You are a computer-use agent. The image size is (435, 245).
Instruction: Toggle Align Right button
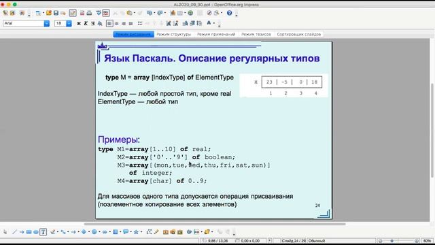click(124, 24)
